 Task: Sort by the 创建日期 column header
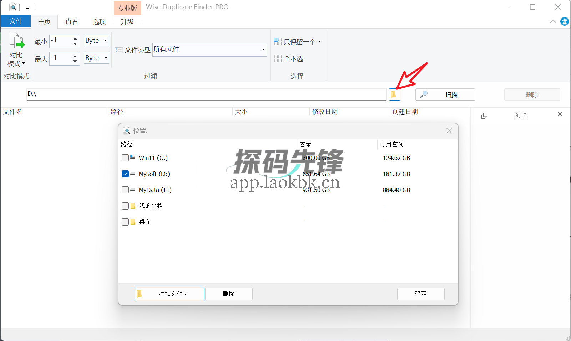405,112
